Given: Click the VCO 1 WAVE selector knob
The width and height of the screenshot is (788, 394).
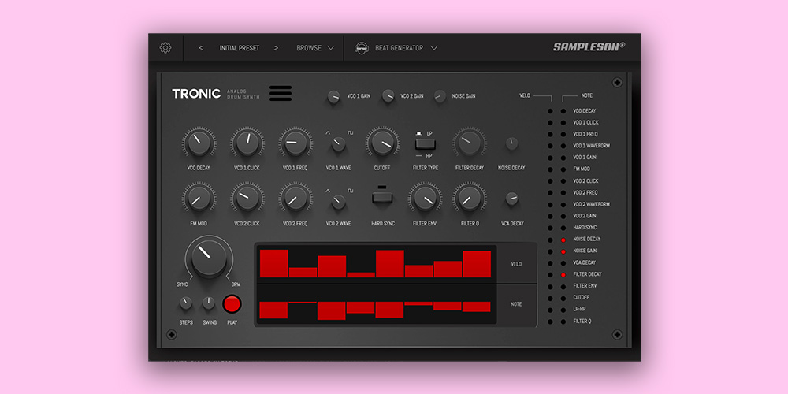Looking at the screenshot, I should [x=339, y=144].
